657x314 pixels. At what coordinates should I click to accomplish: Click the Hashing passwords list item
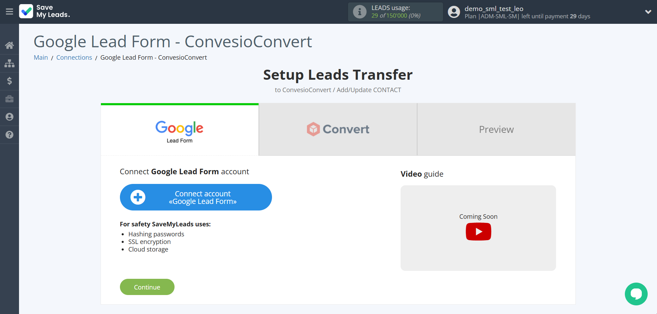click(156, 234)
